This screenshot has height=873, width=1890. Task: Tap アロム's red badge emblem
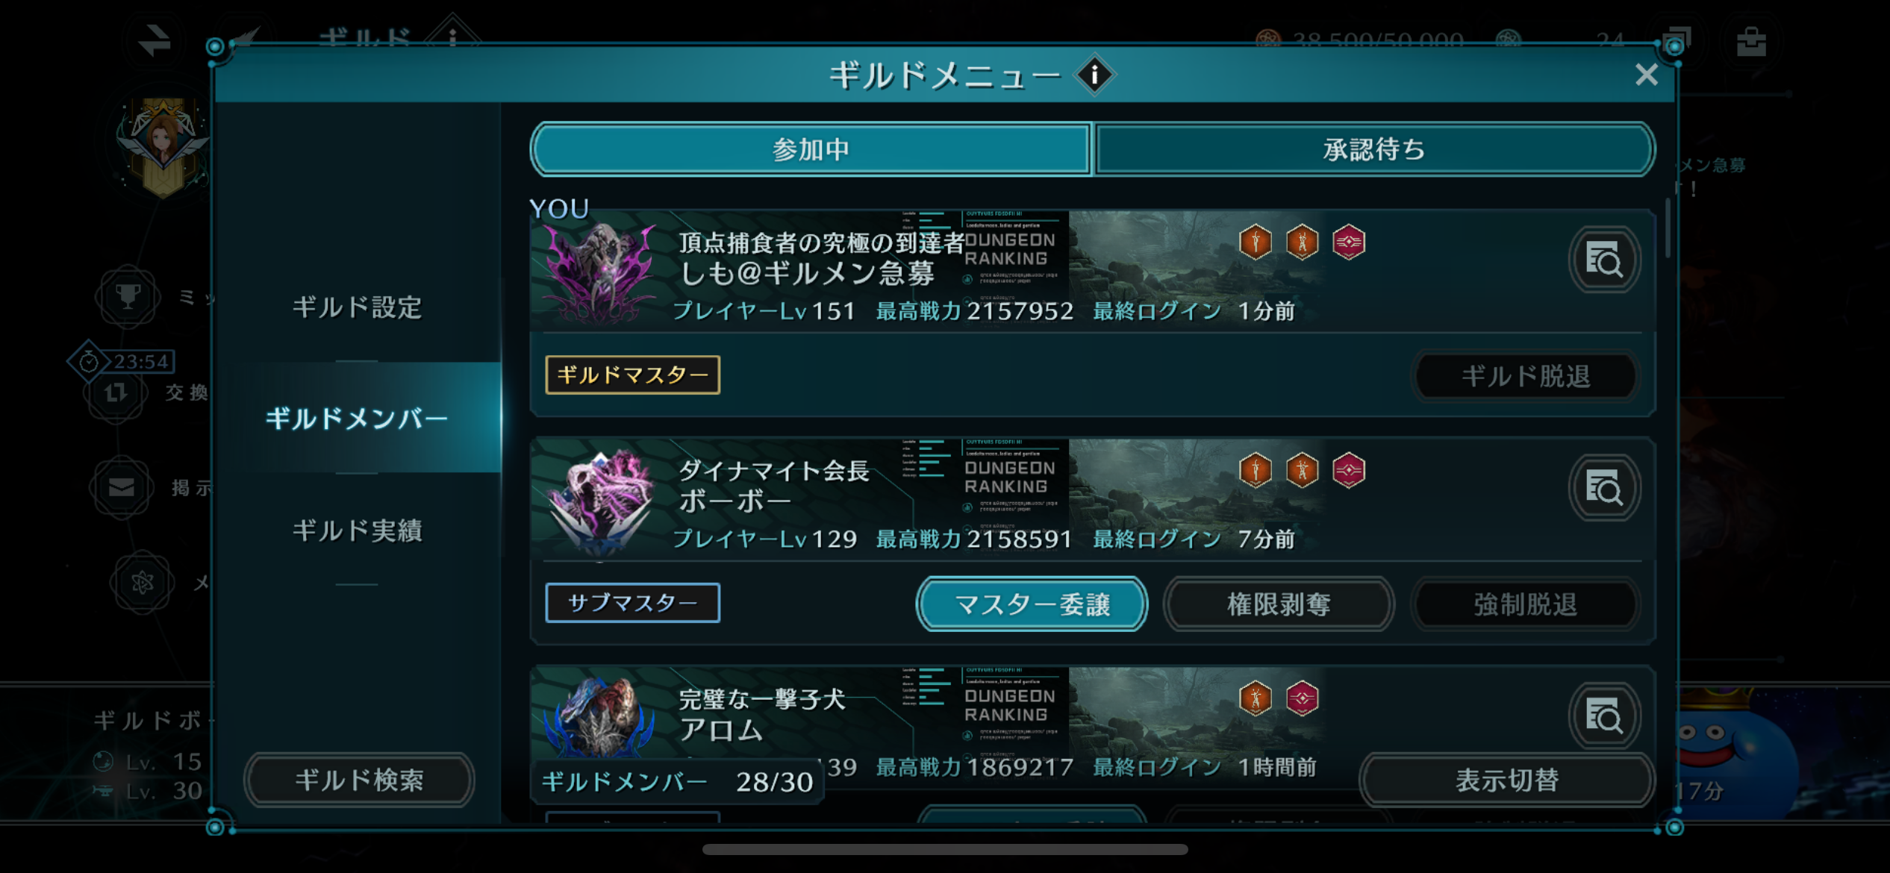[1303, 698]
